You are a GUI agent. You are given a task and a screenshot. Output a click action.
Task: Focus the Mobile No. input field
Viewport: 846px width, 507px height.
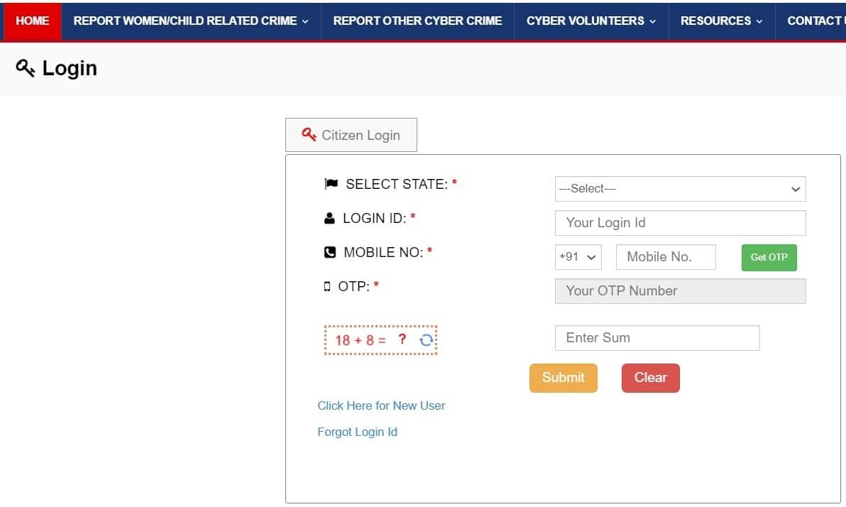[x=666, y=257]
